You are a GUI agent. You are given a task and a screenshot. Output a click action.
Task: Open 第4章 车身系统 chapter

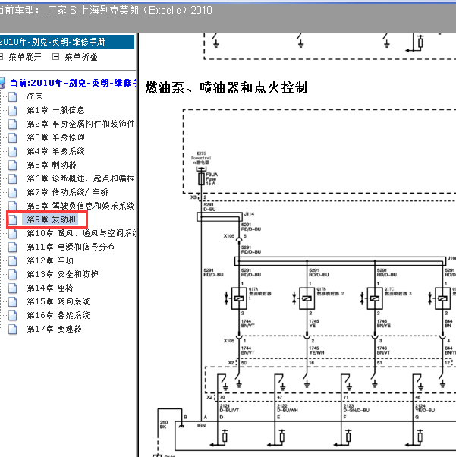pyautogui.click(x=55, y=151)
